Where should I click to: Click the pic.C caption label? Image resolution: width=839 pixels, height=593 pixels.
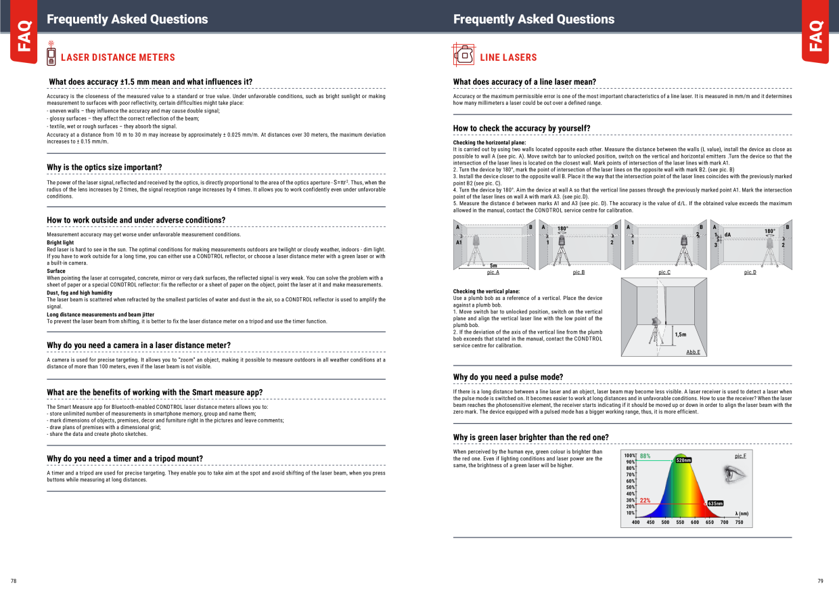(x=664, y=272)
